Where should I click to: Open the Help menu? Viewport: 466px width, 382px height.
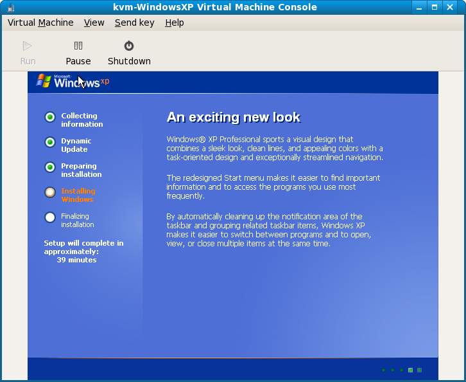[x=174, y=23]
